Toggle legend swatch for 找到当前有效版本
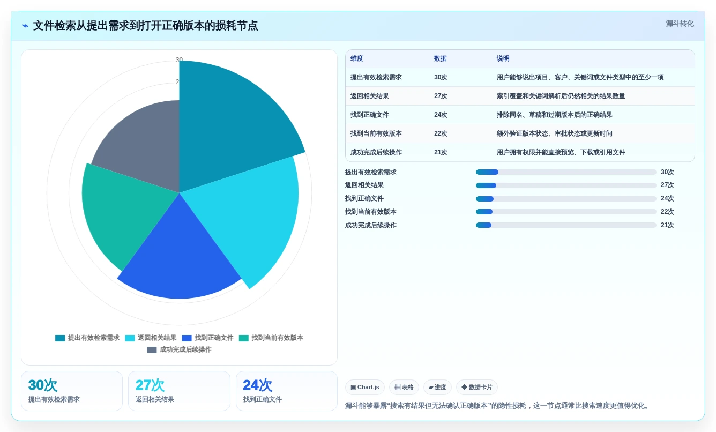Viewport: 716px width, 432px height. pos(244,338)
